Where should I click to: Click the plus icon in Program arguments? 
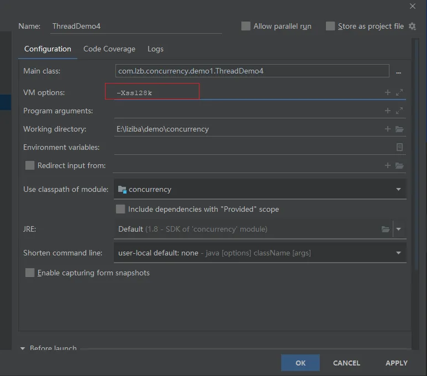388,111
